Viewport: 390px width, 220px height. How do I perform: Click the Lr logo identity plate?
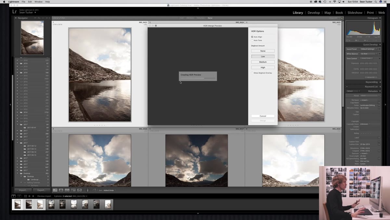[x=15, y=12]
